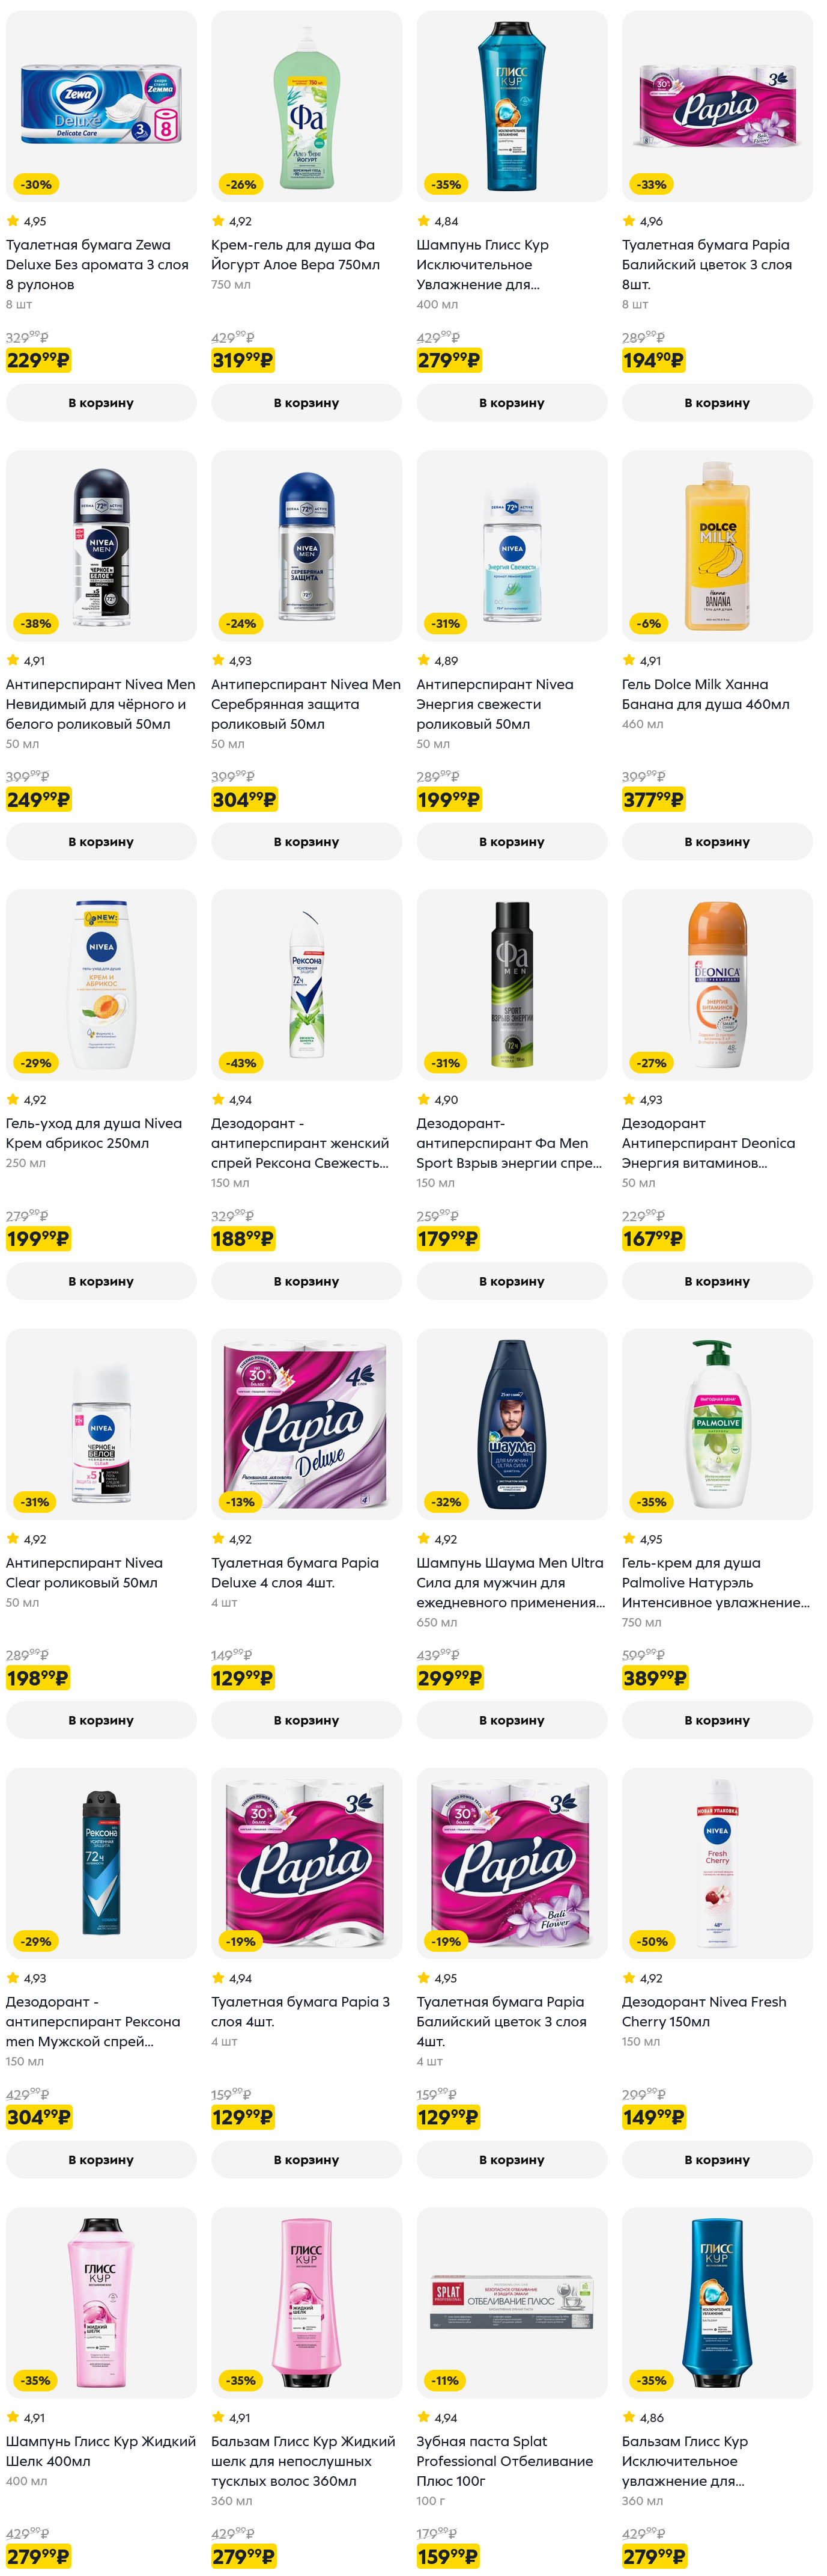The width and height of the screenshot is (827, 2576).
Task: Click the star rating icon of Рексона men spray
Action: tap(13, 1978)
